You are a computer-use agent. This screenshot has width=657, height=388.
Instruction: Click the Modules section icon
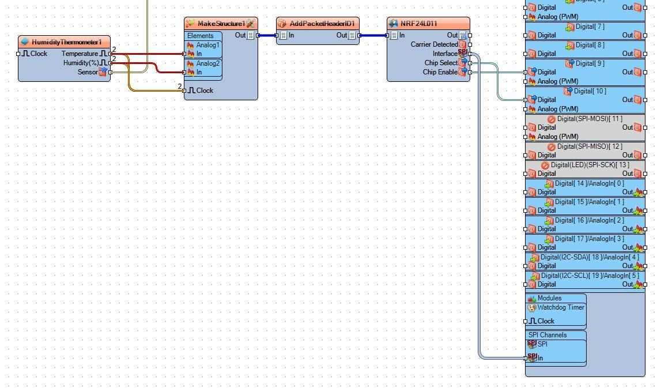[532, 298]
